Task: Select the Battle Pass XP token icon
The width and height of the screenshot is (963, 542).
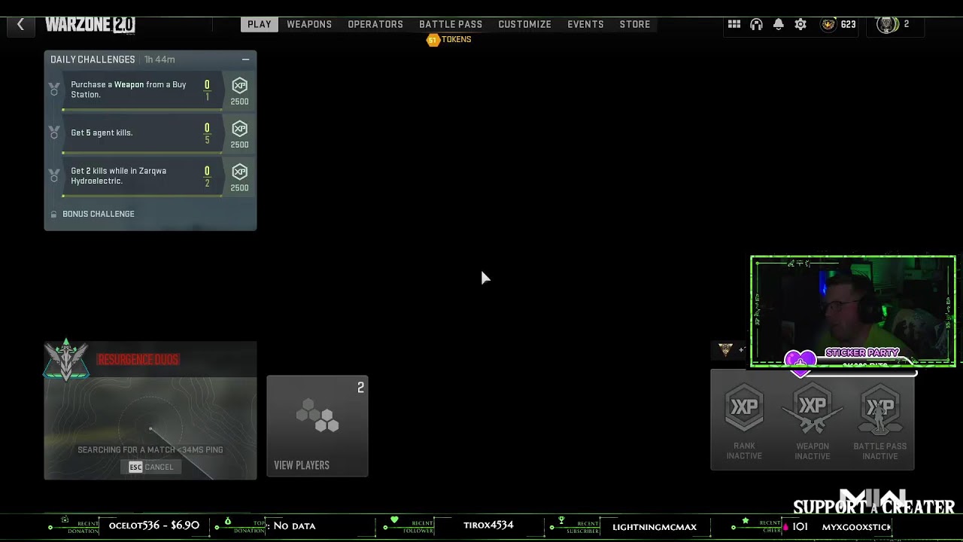Action: (880, 410)
